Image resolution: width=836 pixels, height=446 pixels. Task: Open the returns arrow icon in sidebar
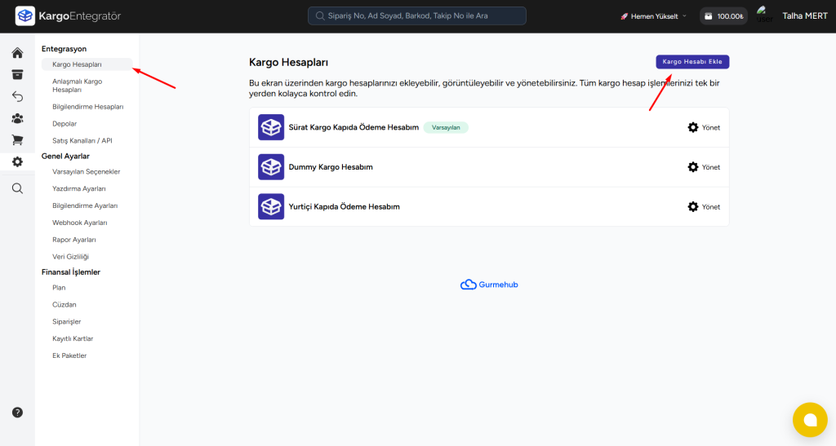point(17,96)
